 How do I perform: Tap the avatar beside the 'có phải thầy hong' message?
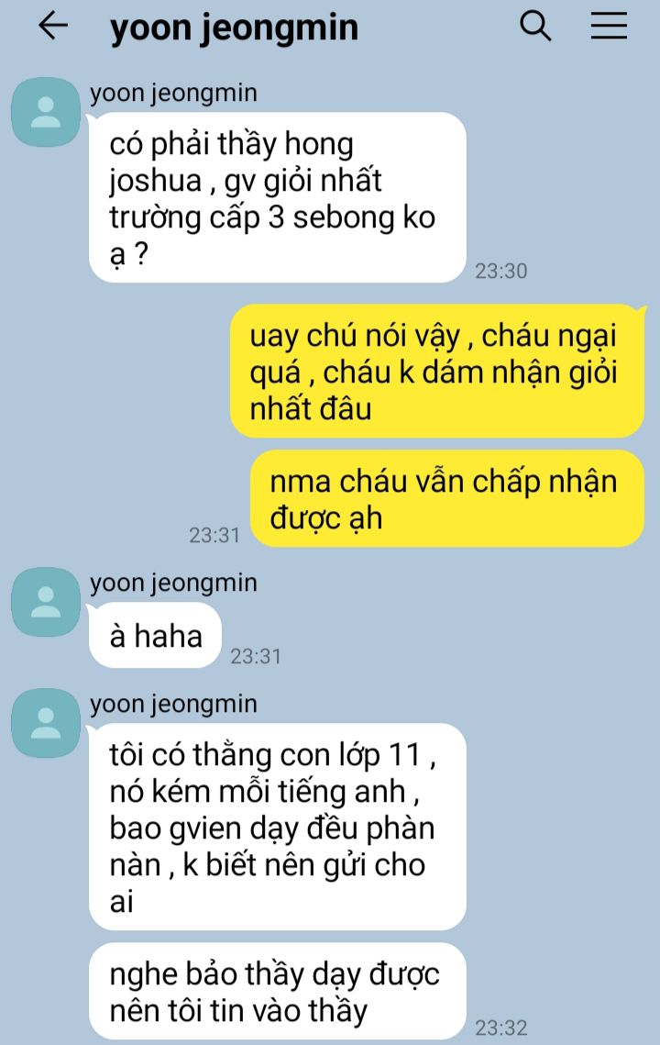46,112
